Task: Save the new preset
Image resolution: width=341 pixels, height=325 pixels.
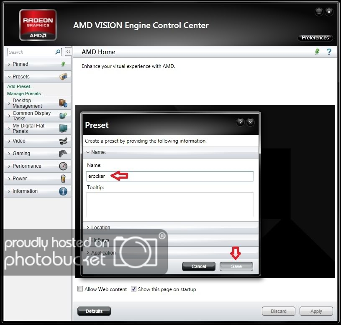Action: (x=236, y=266)
